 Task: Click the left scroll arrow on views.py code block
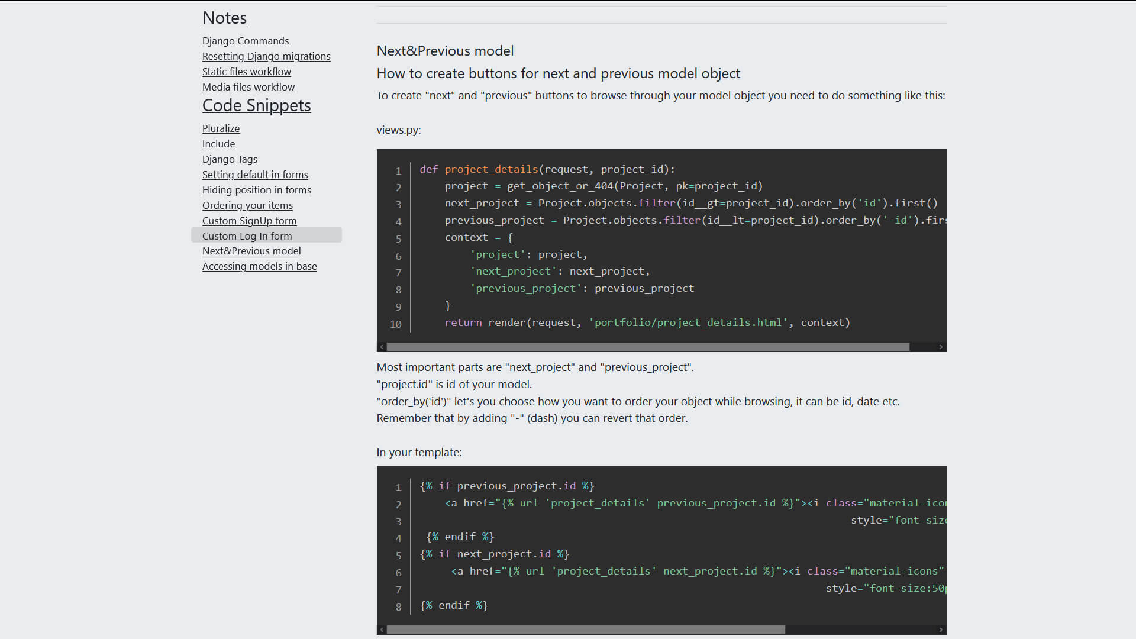(382, 347)
